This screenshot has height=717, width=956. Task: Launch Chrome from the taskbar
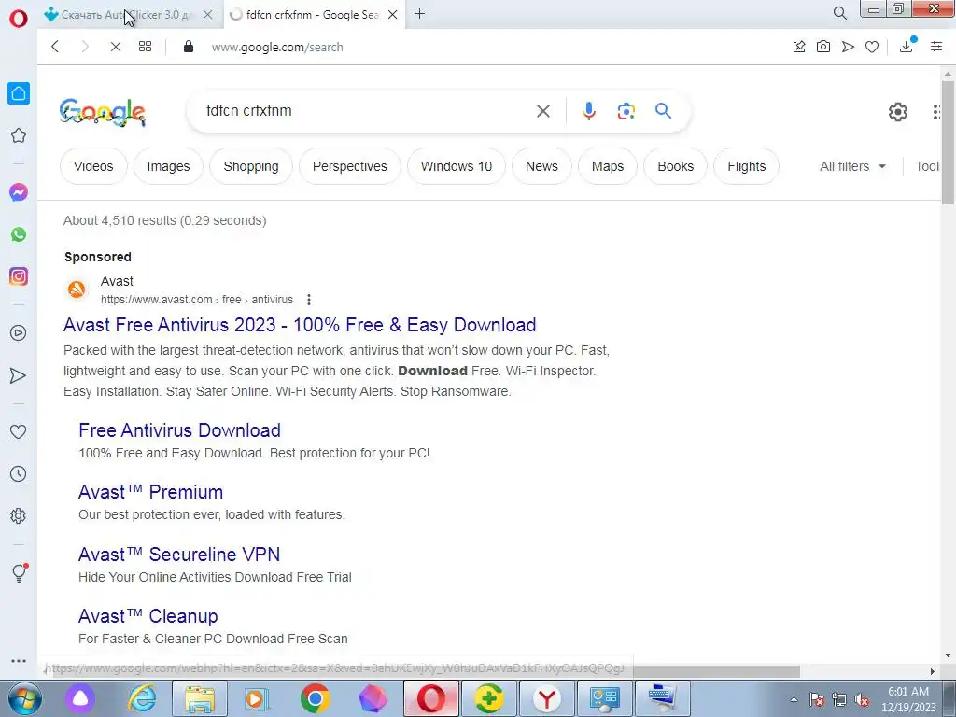[316, 698]
